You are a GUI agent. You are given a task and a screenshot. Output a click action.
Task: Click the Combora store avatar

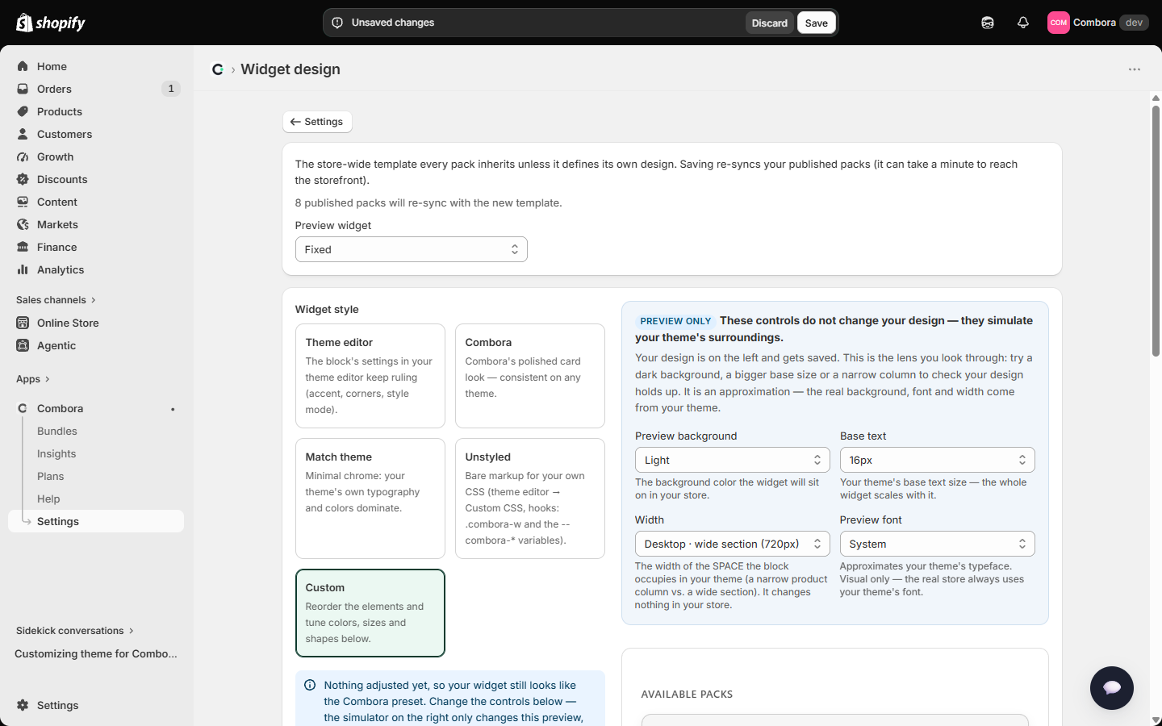coord(1059,23)
